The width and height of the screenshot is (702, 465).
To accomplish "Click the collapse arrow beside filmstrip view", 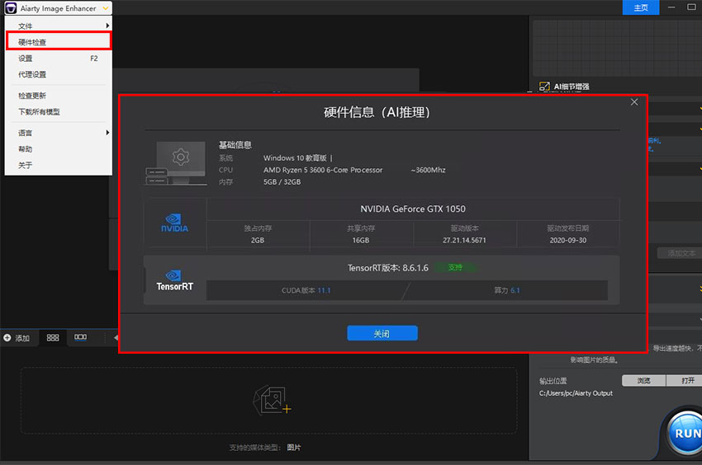I will [x=116, y=337].
